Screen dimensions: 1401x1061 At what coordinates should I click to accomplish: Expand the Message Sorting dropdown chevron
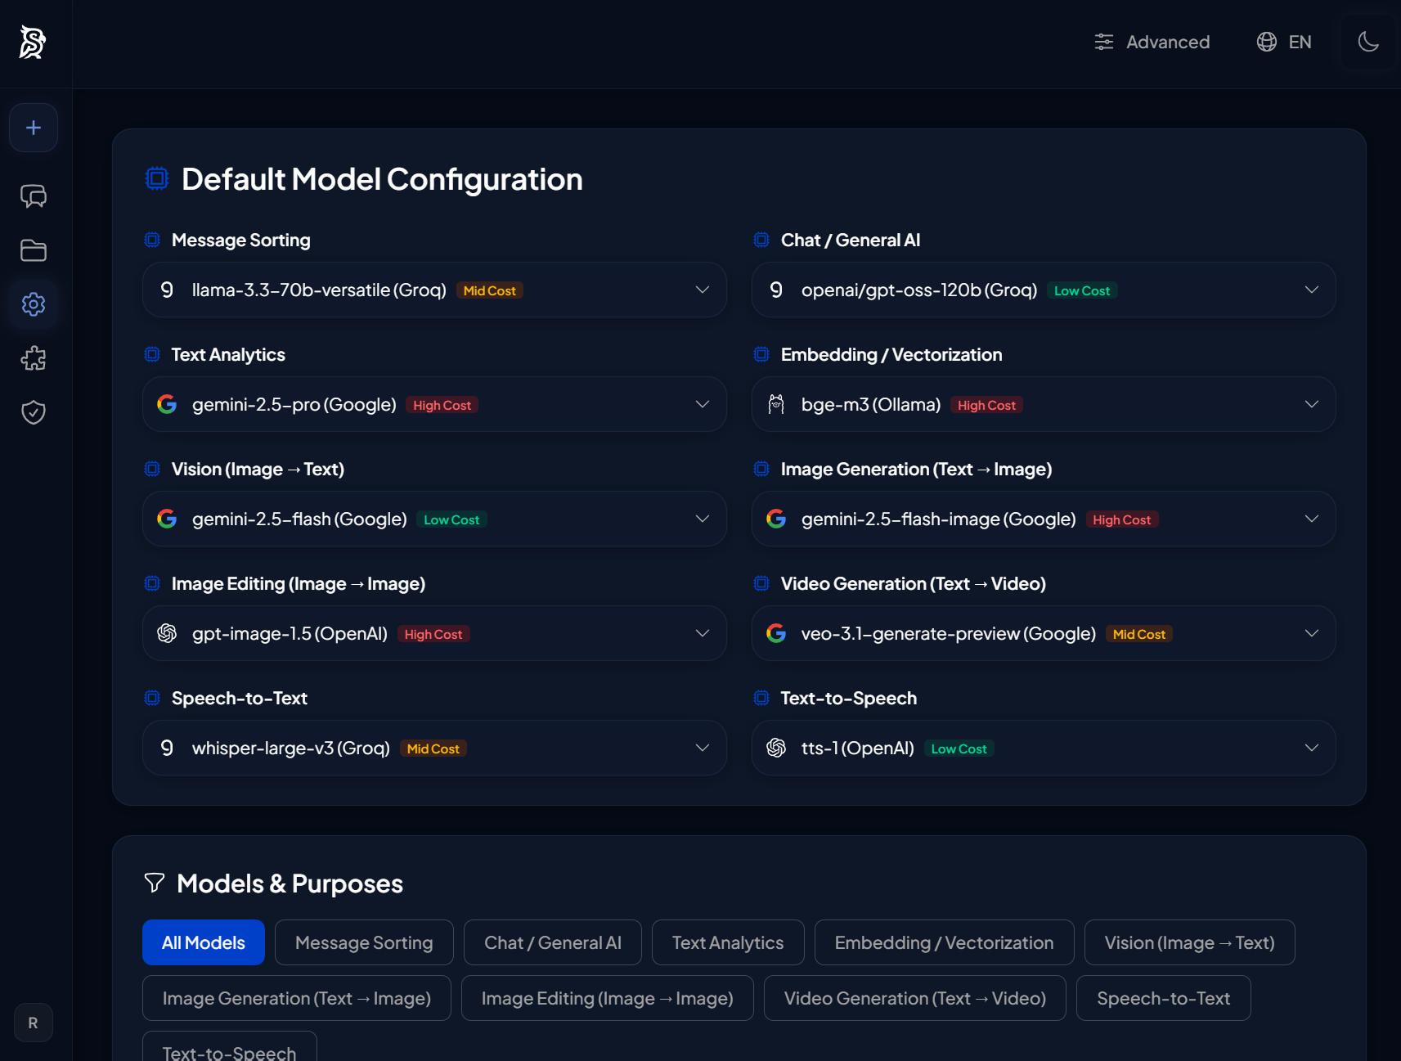pos(703,290)
